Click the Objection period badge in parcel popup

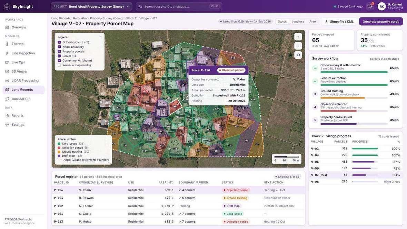pos(231,70)
